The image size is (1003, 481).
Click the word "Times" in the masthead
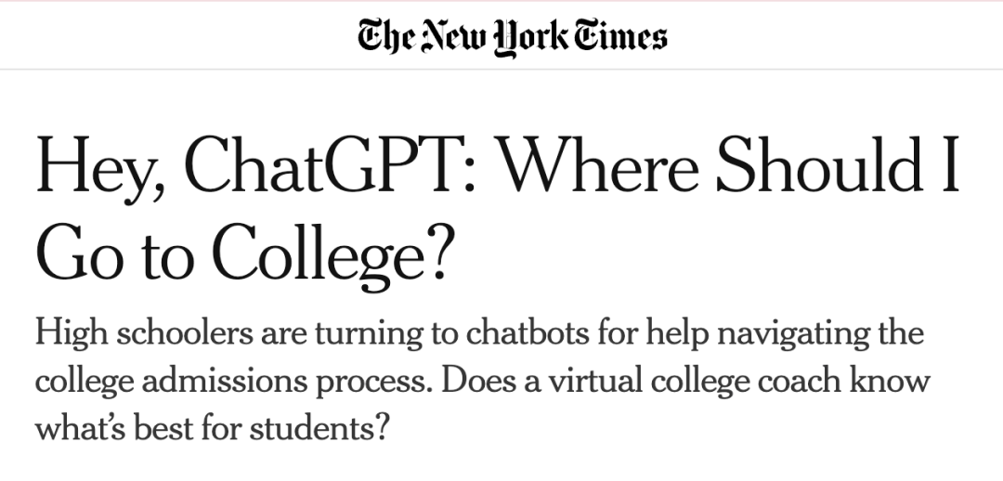624,36
